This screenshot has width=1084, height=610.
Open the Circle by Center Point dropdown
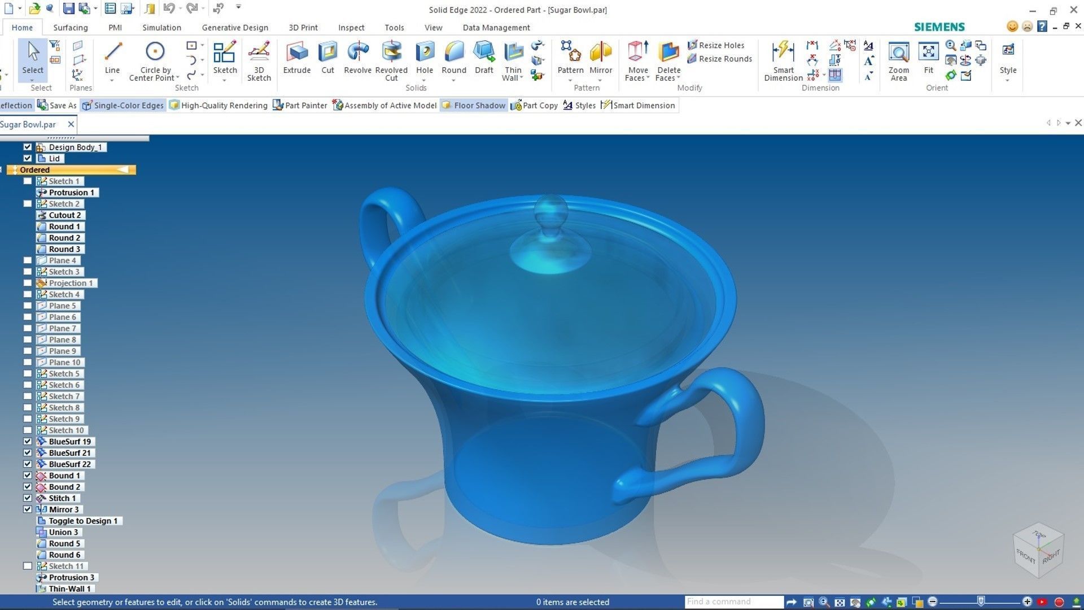tap(177, 78)
